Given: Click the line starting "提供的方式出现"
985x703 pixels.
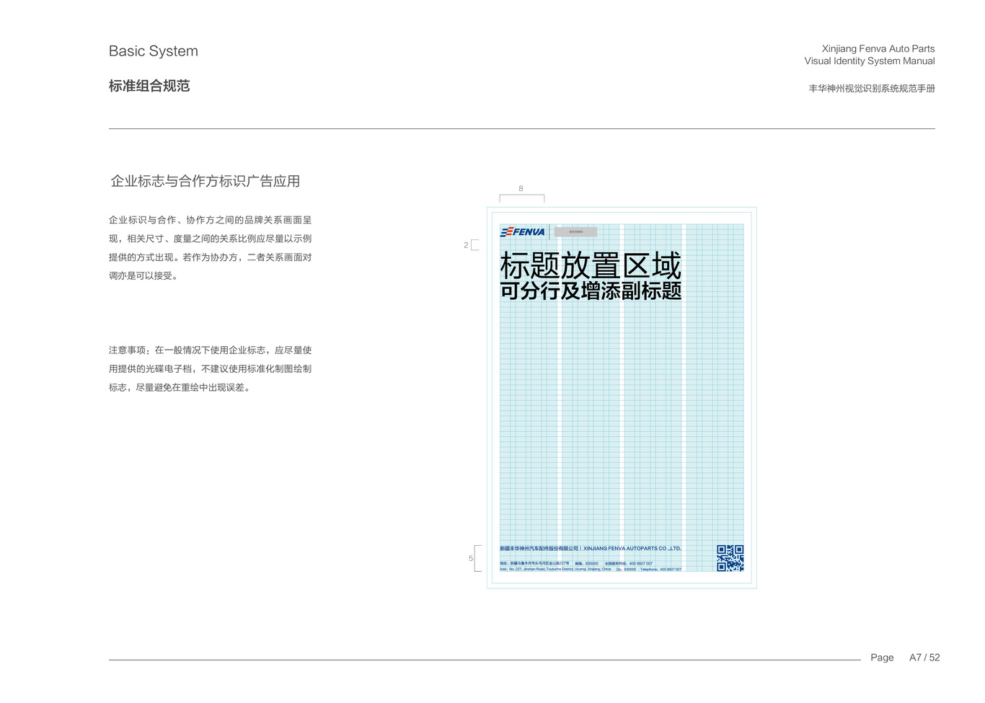Looking at the screenshot, I should 211,257.
